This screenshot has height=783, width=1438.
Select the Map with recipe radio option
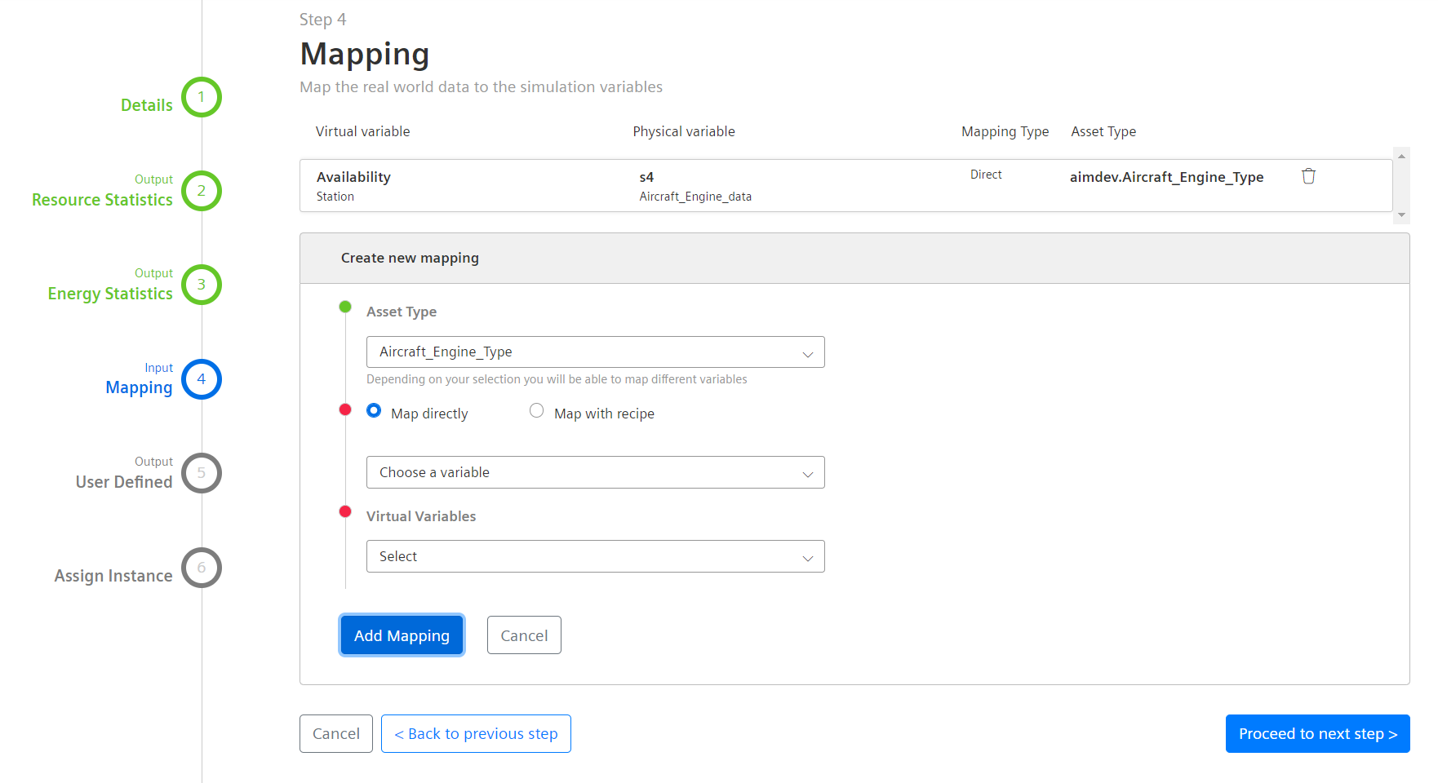tap(536, 411)
